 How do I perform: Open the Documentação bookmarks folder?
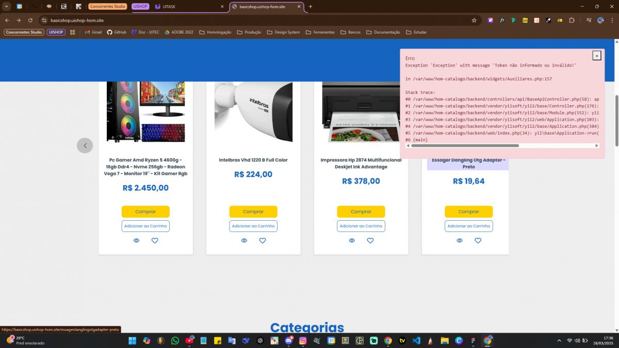click(x=383, y=32)
